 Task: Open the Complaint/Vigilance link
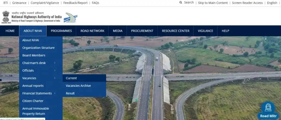point(44,3)
